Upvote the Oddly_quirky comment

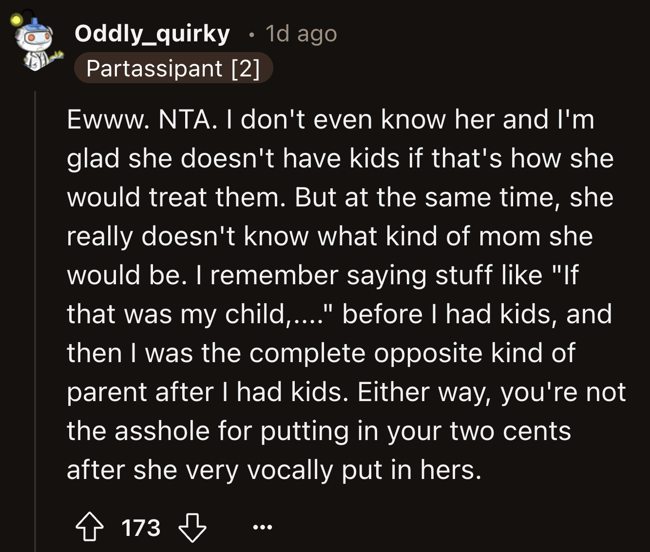click(89, 528)
